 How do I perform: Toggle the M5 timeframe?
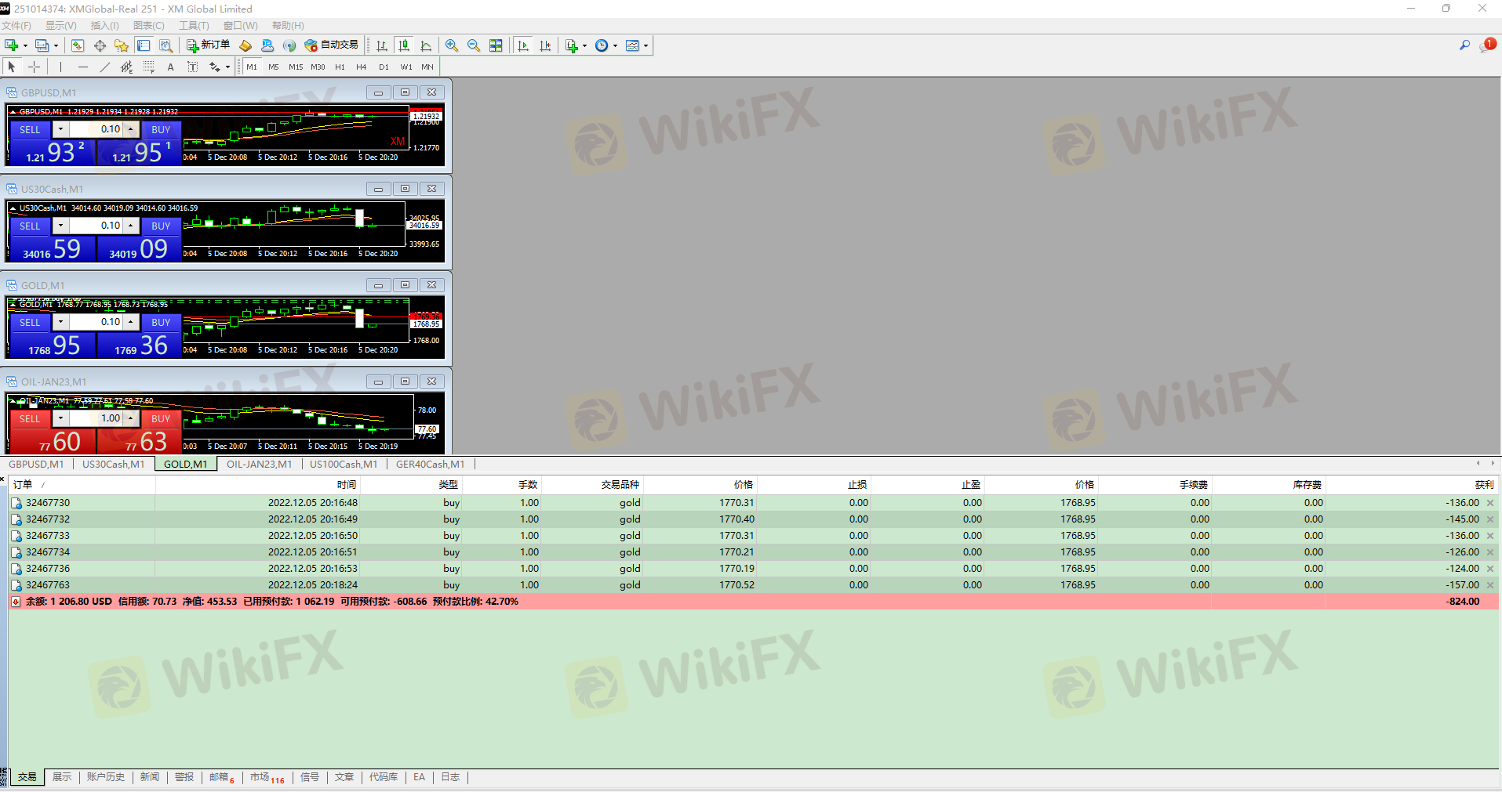(x=274, y=67)
